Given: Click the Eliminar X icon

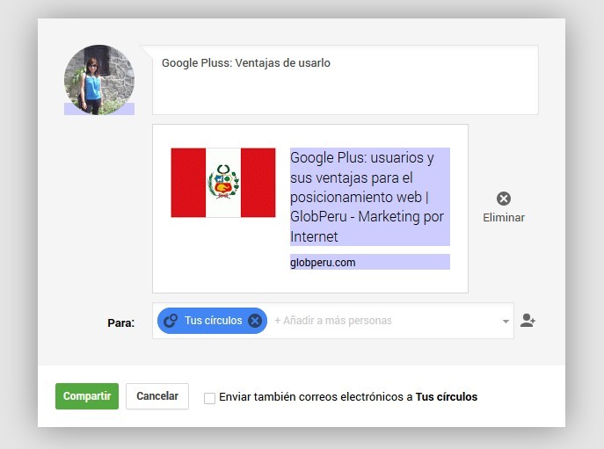Looking at the screenshot, I should pyautogui.click(x=504, y=199).
